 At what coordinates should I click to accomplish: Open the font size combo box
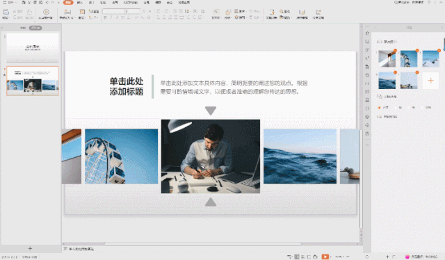click(x=133, y=11)
